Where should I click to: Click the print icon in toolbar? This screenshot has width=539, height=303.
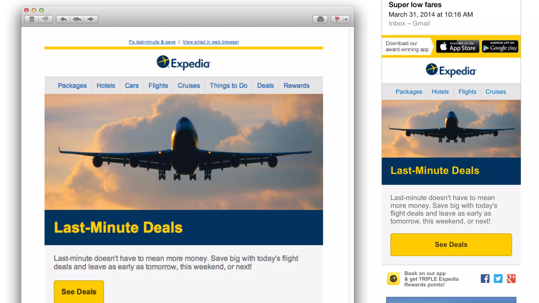point(320,19)
